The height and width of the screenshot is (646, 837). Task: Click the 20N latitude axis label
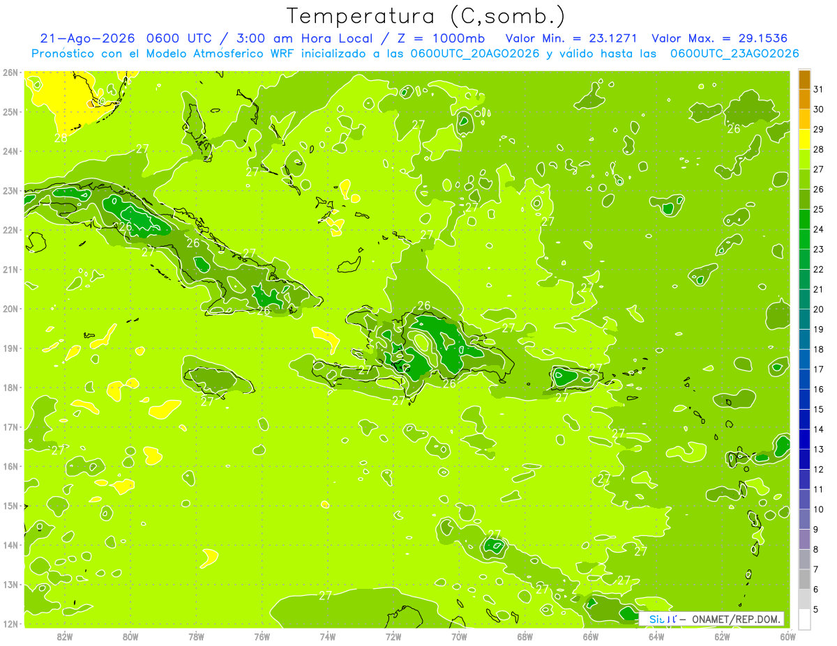click(x=10, y=309)
